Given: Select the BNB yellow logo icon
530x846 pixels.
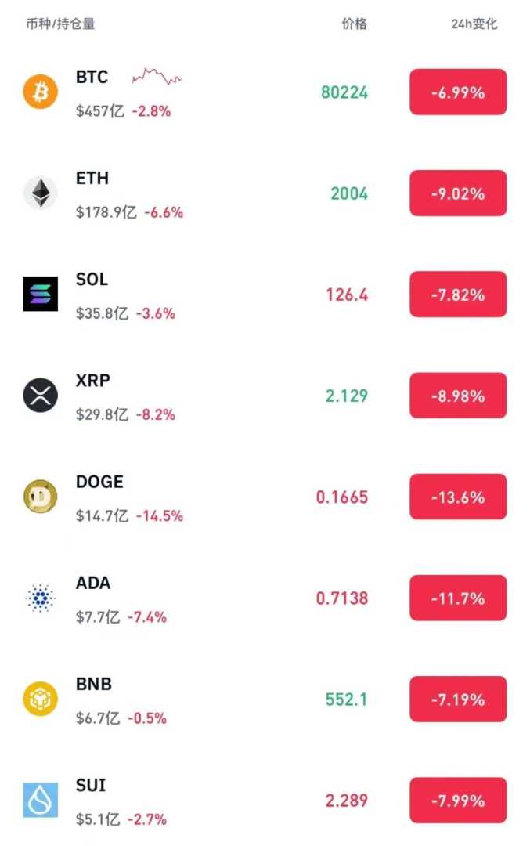Looking at the screenshot, I should point(40,699).
